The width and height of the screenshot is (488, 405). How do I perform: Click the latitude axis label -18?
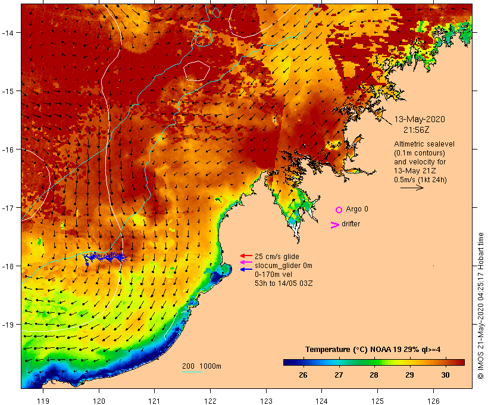point(8,266)
